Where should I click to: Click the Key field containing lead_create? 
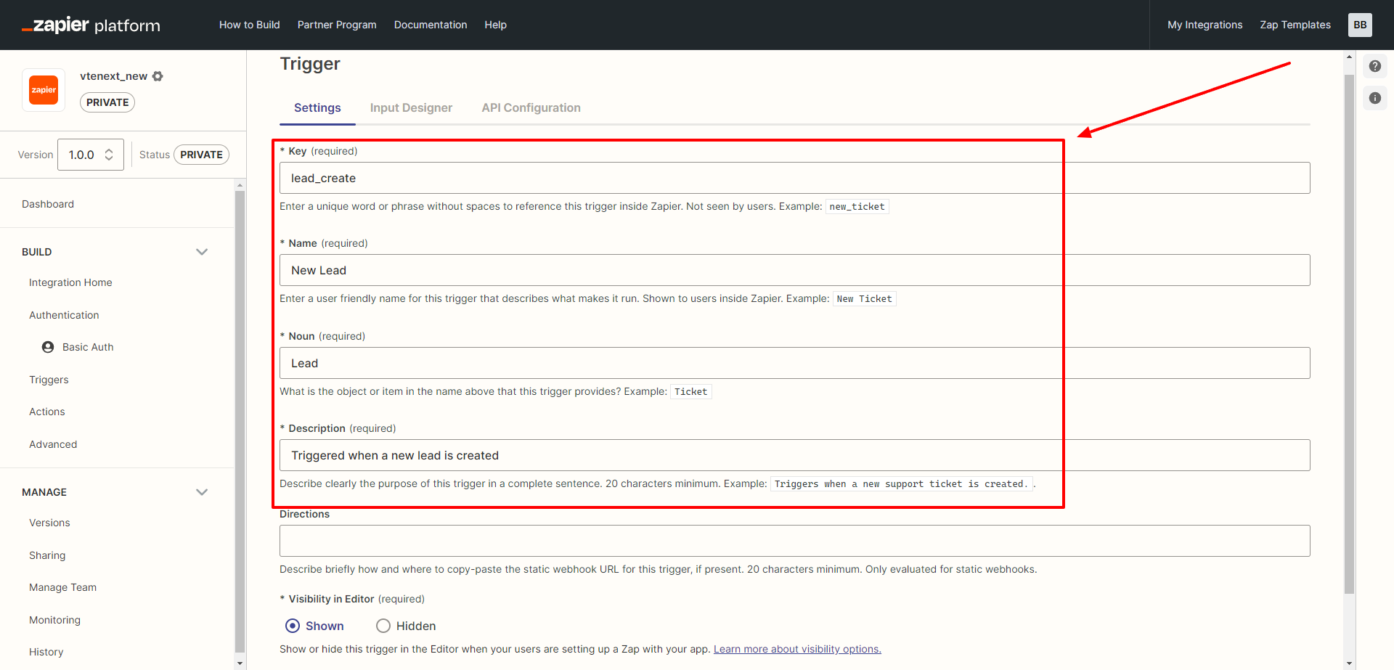click(x=795, y=178)
